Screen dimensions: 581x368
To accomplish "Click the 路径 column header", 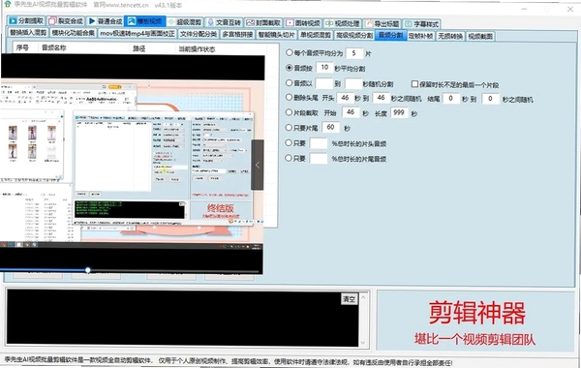I will click(138, 48).
